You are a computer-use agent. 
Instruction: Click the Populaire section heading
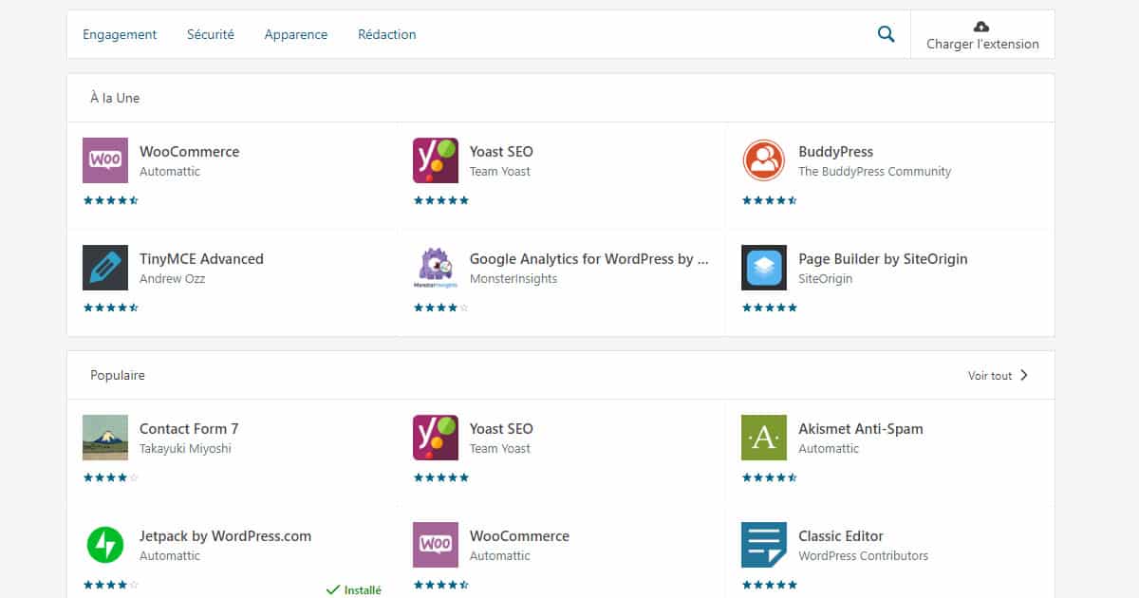pyautogui.click(x=118, y=375)
